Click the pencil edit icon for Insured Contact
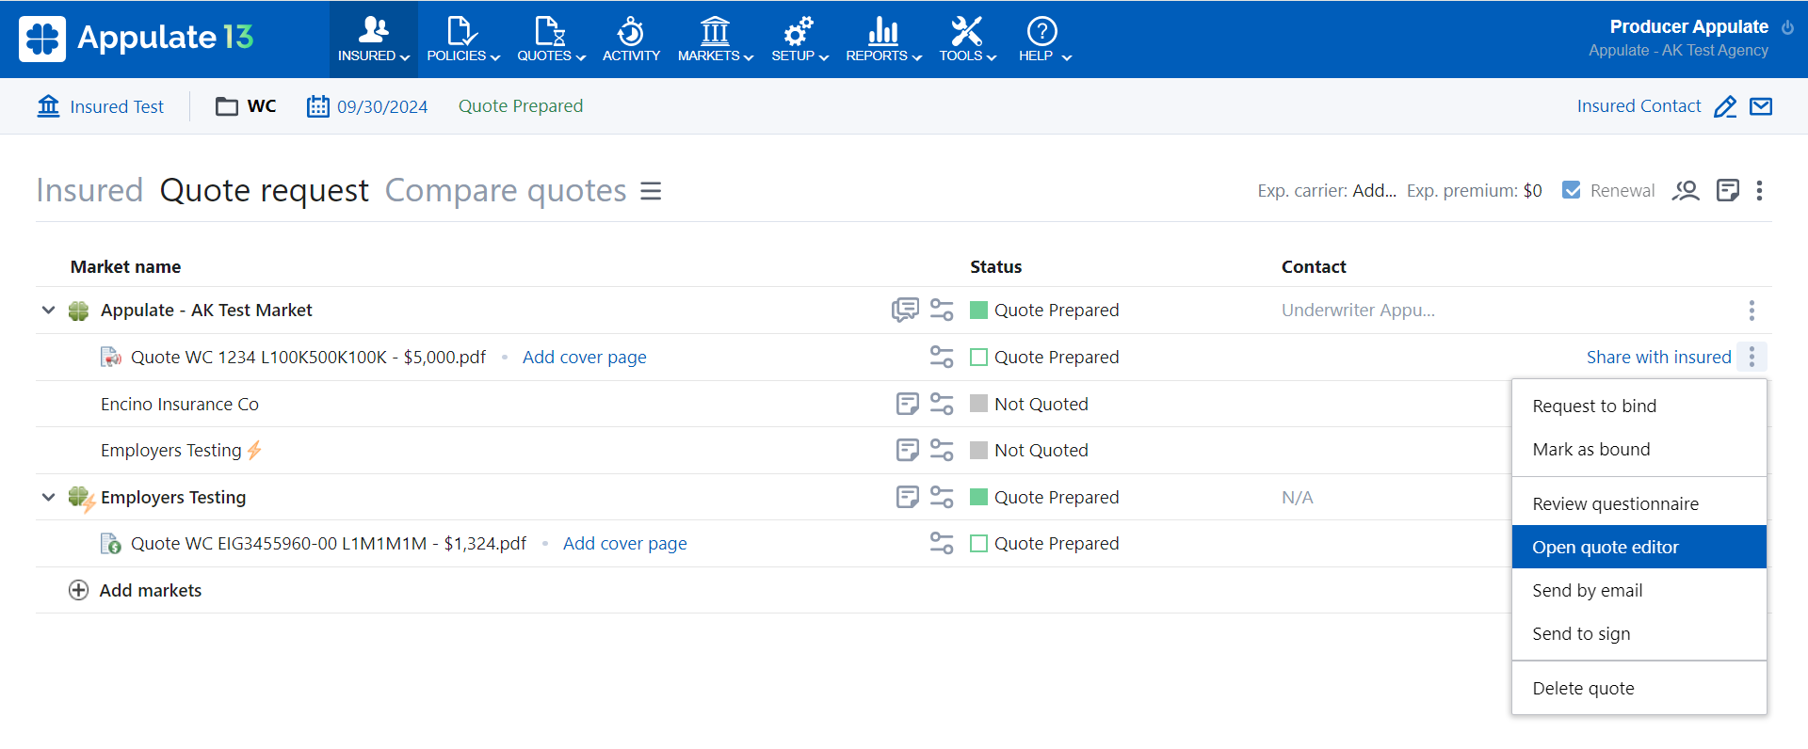Image resolution: width=1808 pixels, height=749 pixels. pyautogui.click(x=1724, y=106)
